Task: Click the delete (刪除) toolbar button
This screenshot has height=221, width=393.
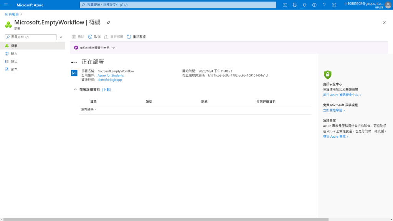Action: [x=78, y=37]
